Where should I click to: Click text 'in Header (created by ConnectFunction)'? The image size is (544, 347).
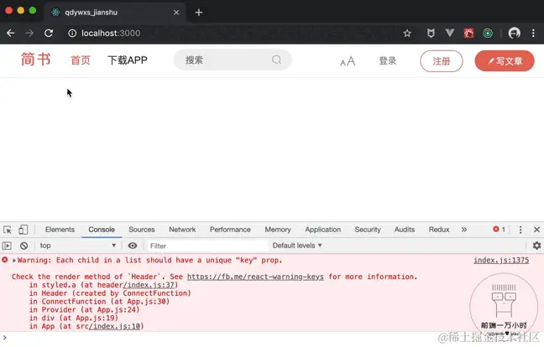pos(110,293)
